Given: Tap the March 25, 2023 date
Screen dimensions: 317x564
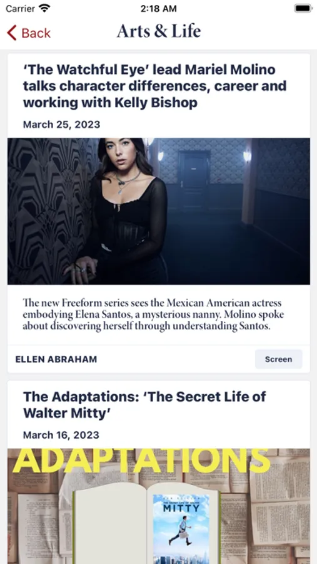Looking at the screenshot, I should pyautogui.click(x=61, y=125).
